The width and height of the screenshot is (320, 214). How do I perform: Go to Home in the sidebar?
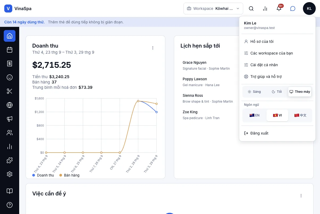tap(10, 36)
